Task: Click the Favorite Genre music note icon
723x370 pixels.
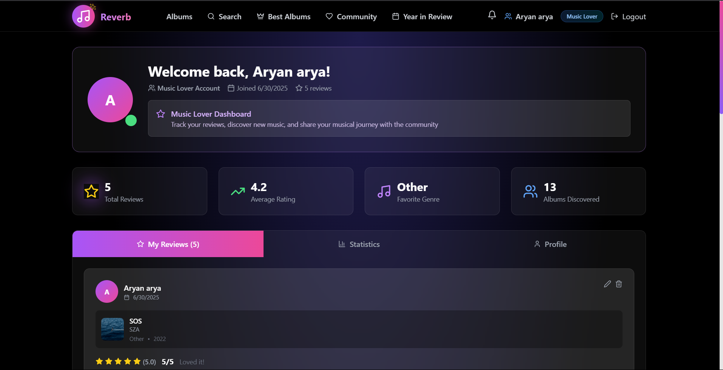Action: click(384, 191)
